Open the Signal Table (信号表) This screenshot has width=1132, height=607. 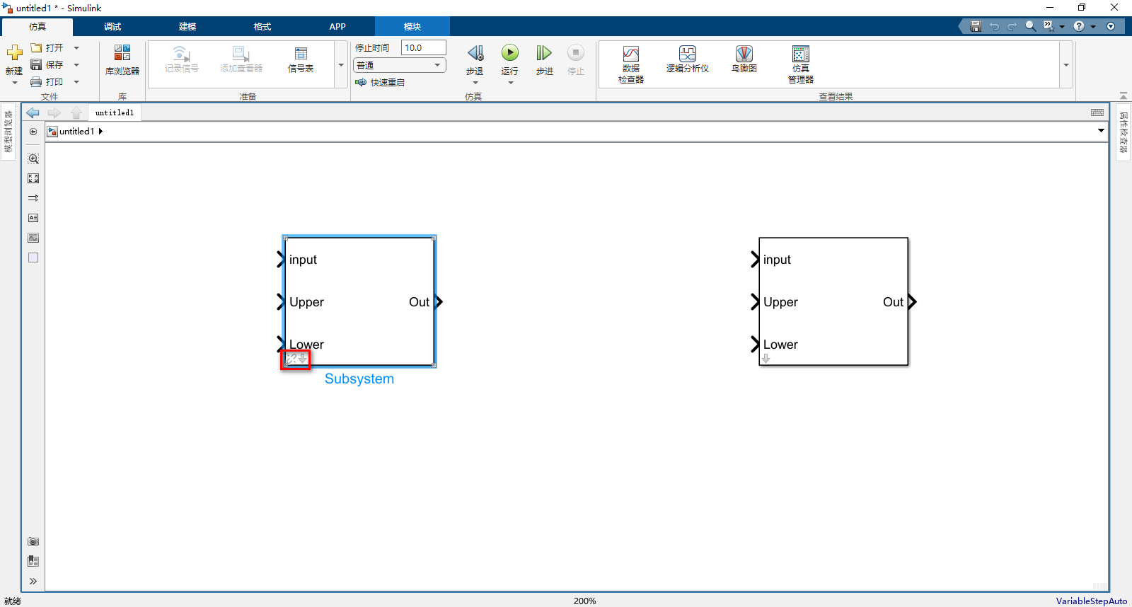(301, 59)
